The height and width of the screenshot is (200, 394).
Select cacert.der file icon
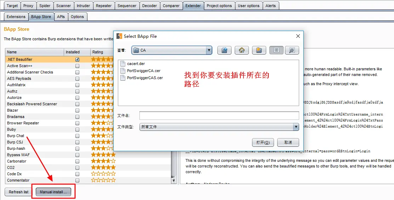(x=123, y=64)
